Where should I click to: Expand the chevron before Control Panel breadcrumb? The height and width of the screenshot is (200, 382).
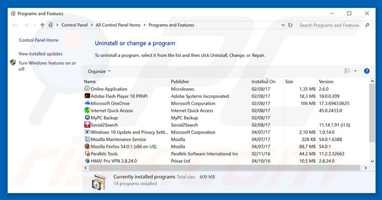(57, 25)
